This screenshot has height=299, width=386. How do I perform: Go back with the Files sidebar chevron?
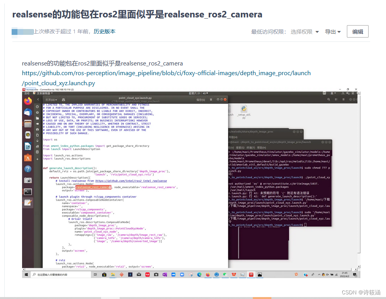click(x=38, y=100)
